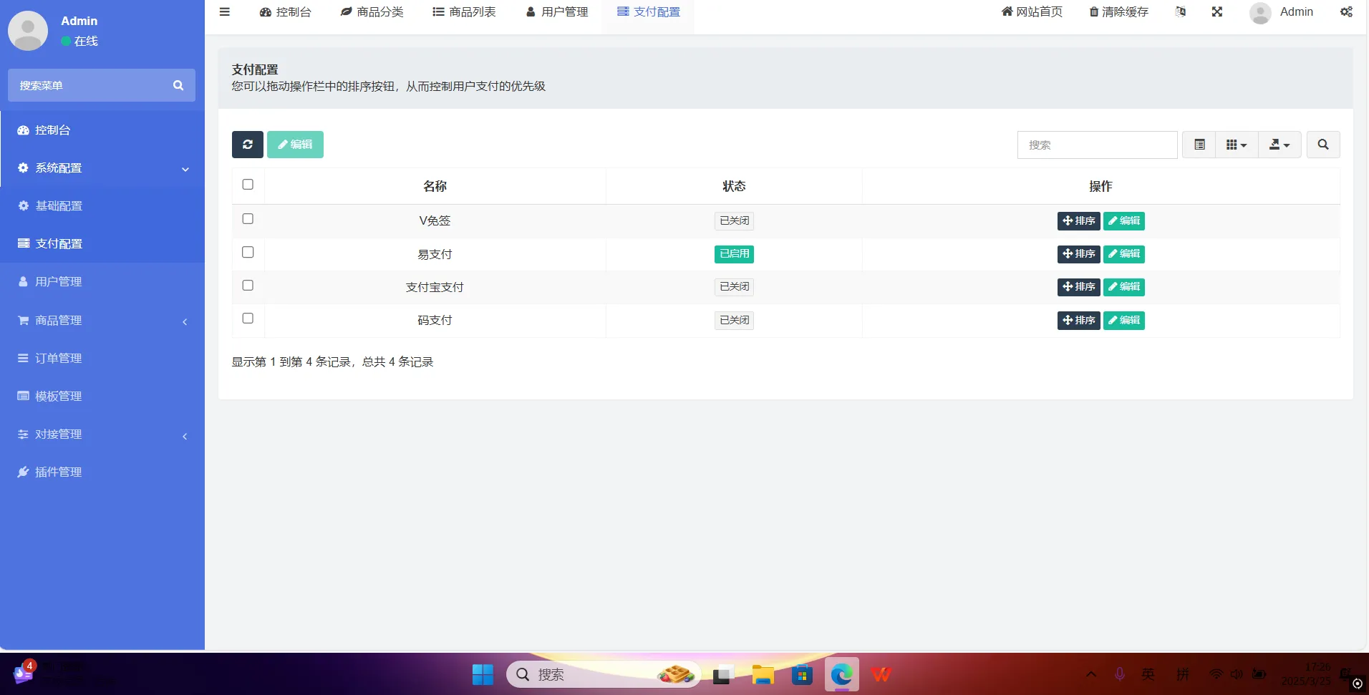Click the search magnifier icon above the table
The height and width of the screenshot is (695, 1369).
tap(1322, 144)
